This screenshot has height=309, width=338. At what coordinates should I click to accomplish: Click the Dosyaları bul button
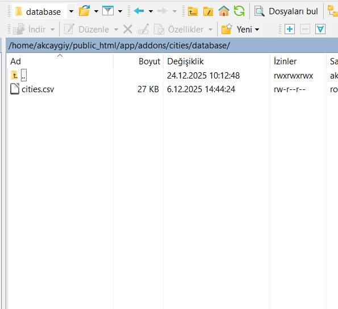pyautogui.click(x=286, y=11)
